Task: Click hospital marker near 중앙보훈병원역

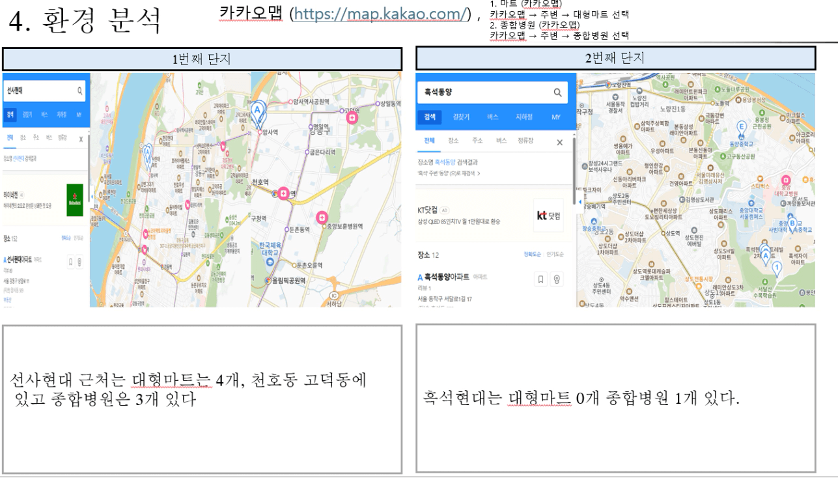Action: tap(323, 218)
